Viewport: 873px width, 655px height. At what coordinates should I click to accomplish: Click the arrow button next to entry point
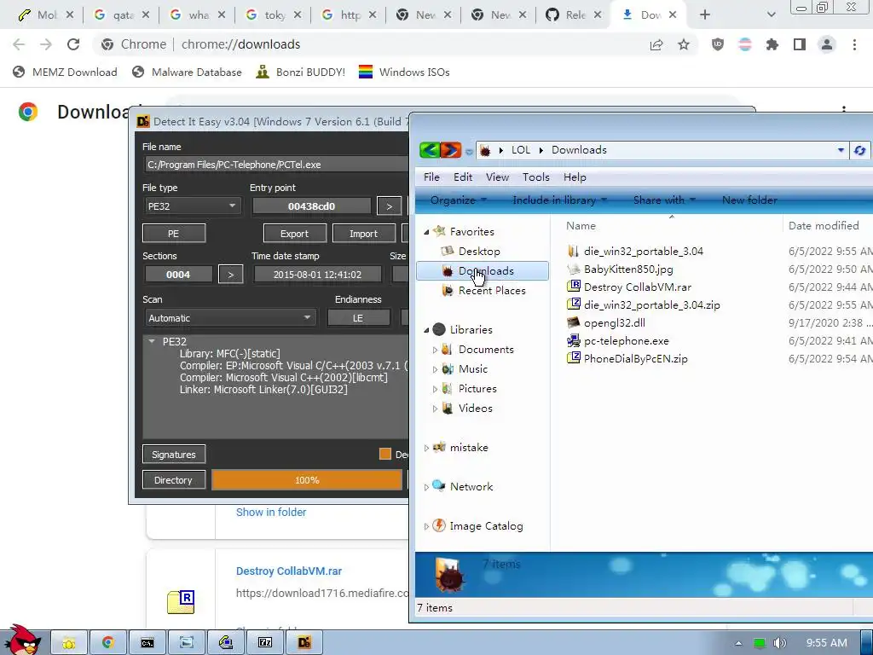[x=389, y=206]
